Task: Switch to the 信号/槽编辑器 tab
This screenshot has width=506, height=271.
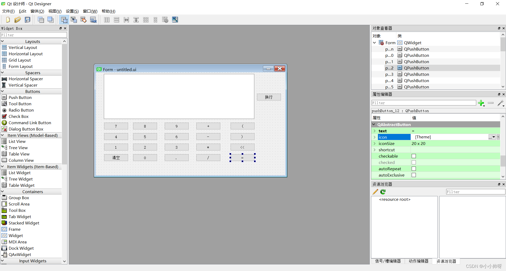Action: [388, 261]
